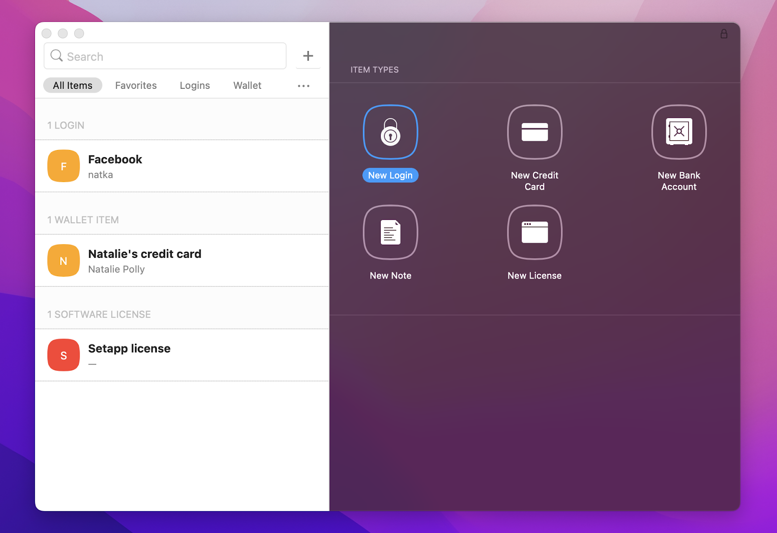
Task: Click the lock icon in top-right corner
Action: [724, 34]
